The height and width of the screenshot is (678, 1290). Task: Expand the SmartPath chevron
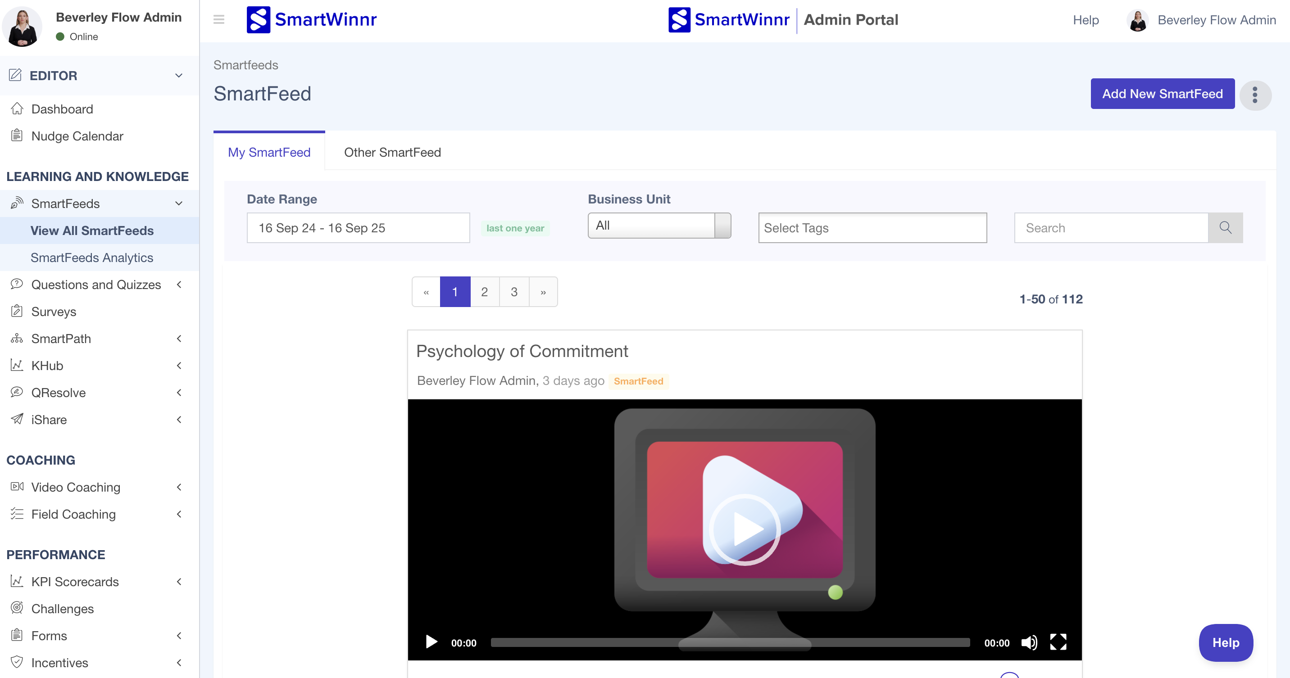179,339
